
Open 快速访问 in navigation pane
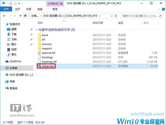[x=14, y=24]
